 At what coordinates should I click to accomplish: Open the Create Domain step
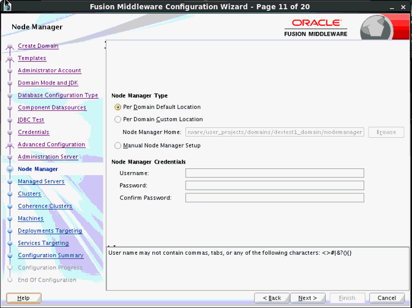click(38, 46)
